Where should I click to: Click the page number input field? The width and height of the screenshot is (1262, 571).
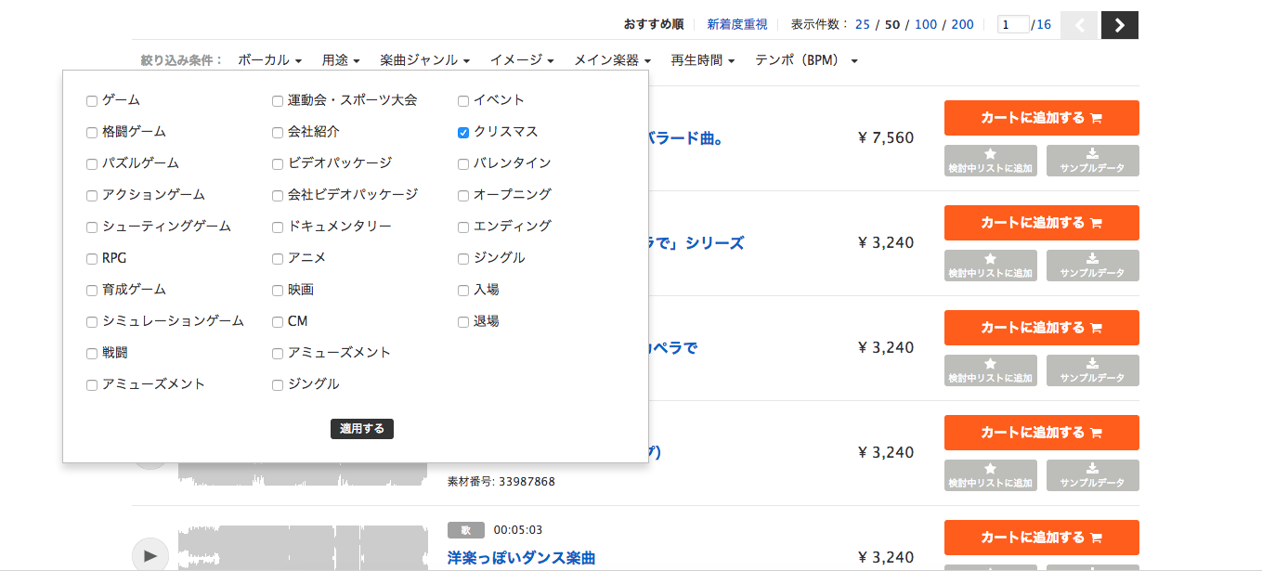pos(1013,25)
